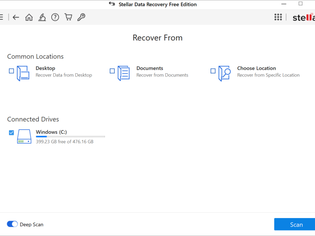Open the activation key icon
Screen dimensions: 315x236
[81, 17]
